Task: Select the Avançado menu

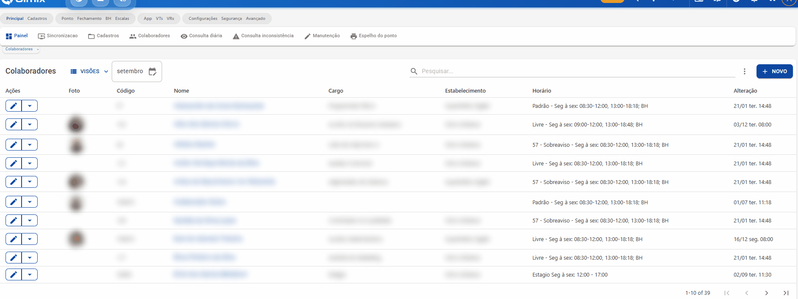Action: (256, 19)
